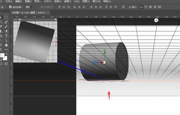The width and height of the screenshot is (180, 115).
Task: Open the secondary view options dropdown
Action: click(x=20, y=20)
